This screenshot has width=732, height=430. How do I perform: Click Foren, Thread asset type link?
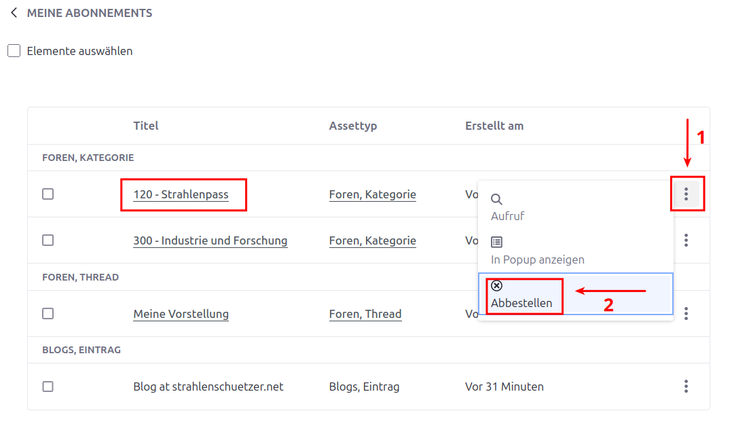pos(365,314)
